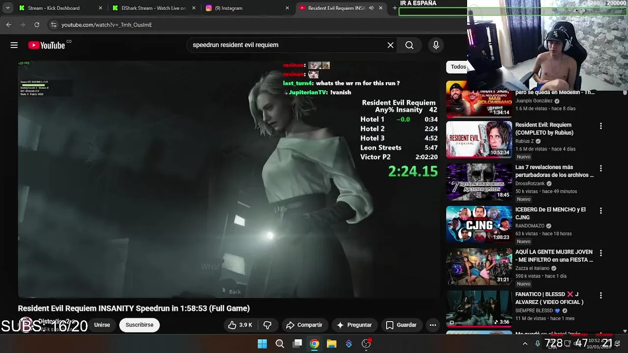
Task: Open title Resident Evil: Requiem (COMPLETO by Rubius)
Action: pyautogui.click(x=544, y=129)
